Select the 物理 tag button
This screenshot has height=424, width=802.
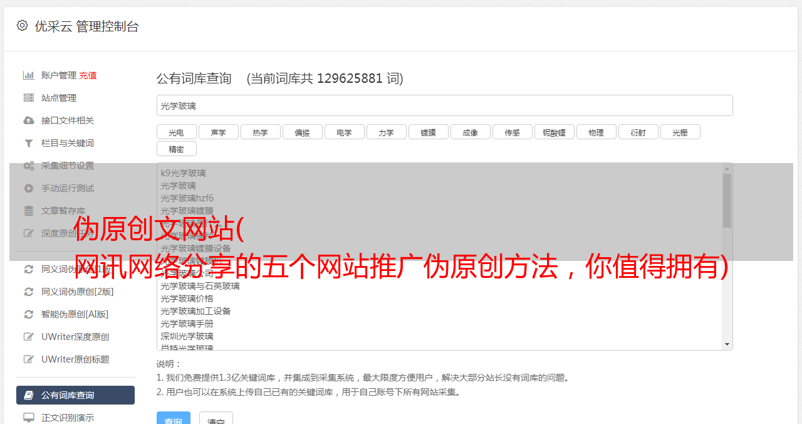tap(596, 132)
